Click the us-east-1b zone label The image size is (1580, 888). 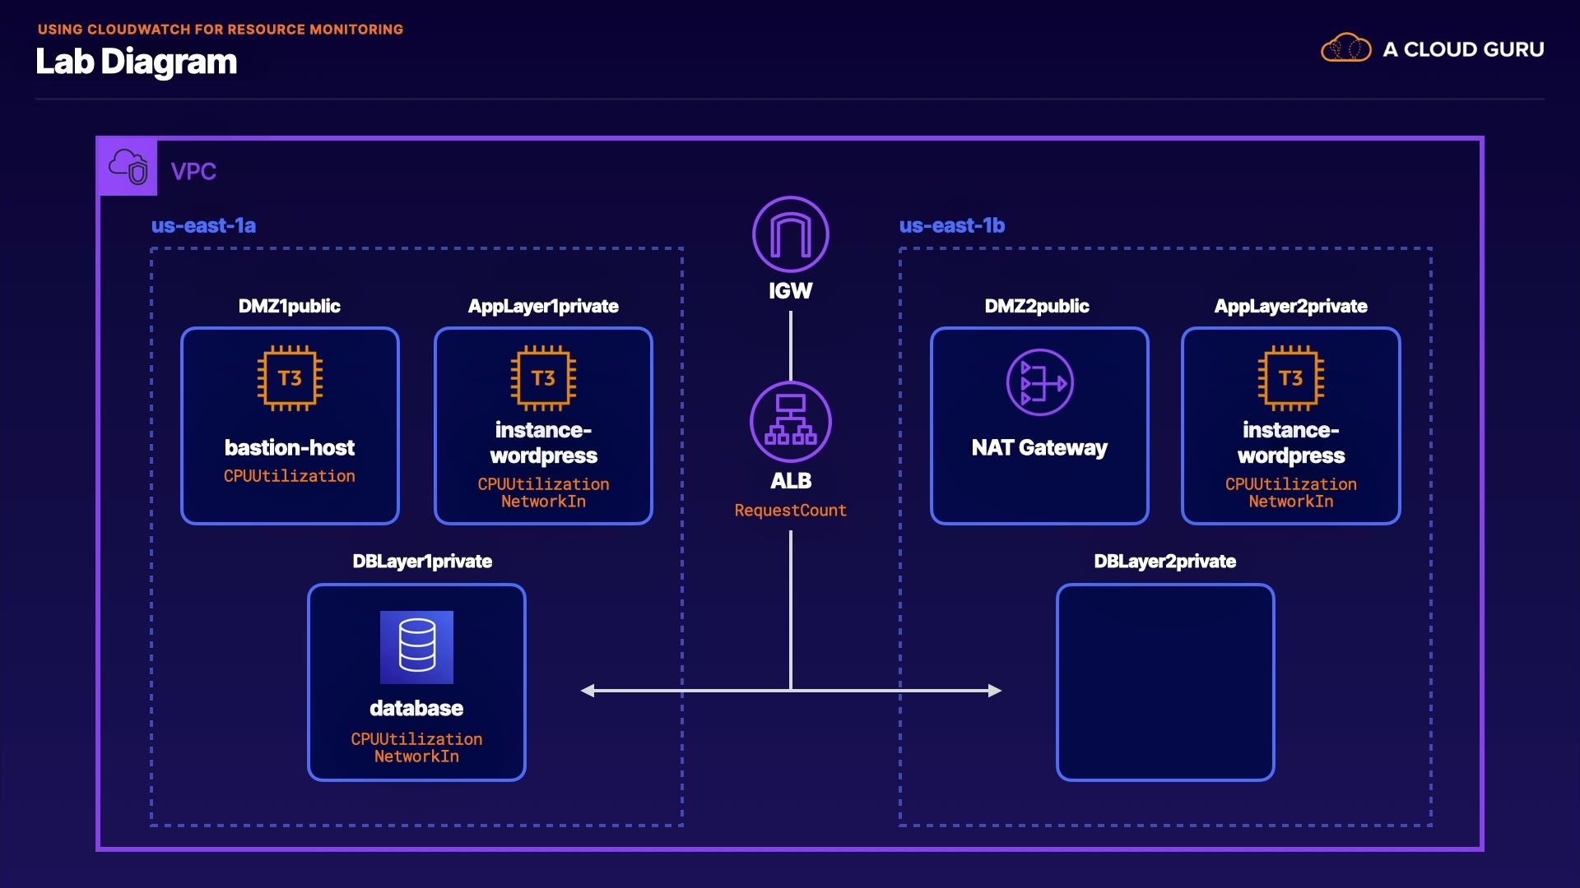[951, 225]
